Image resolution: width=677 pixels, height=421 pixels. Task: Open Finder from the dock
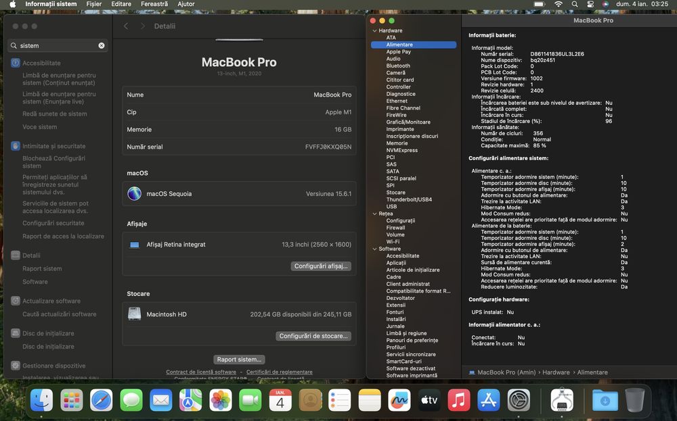pyautogui.click(x=42, y=400)
